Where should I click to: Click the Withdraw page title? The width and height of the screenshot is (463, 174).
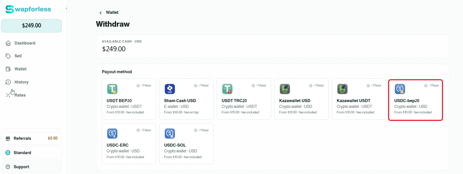[x=113, y=24]
